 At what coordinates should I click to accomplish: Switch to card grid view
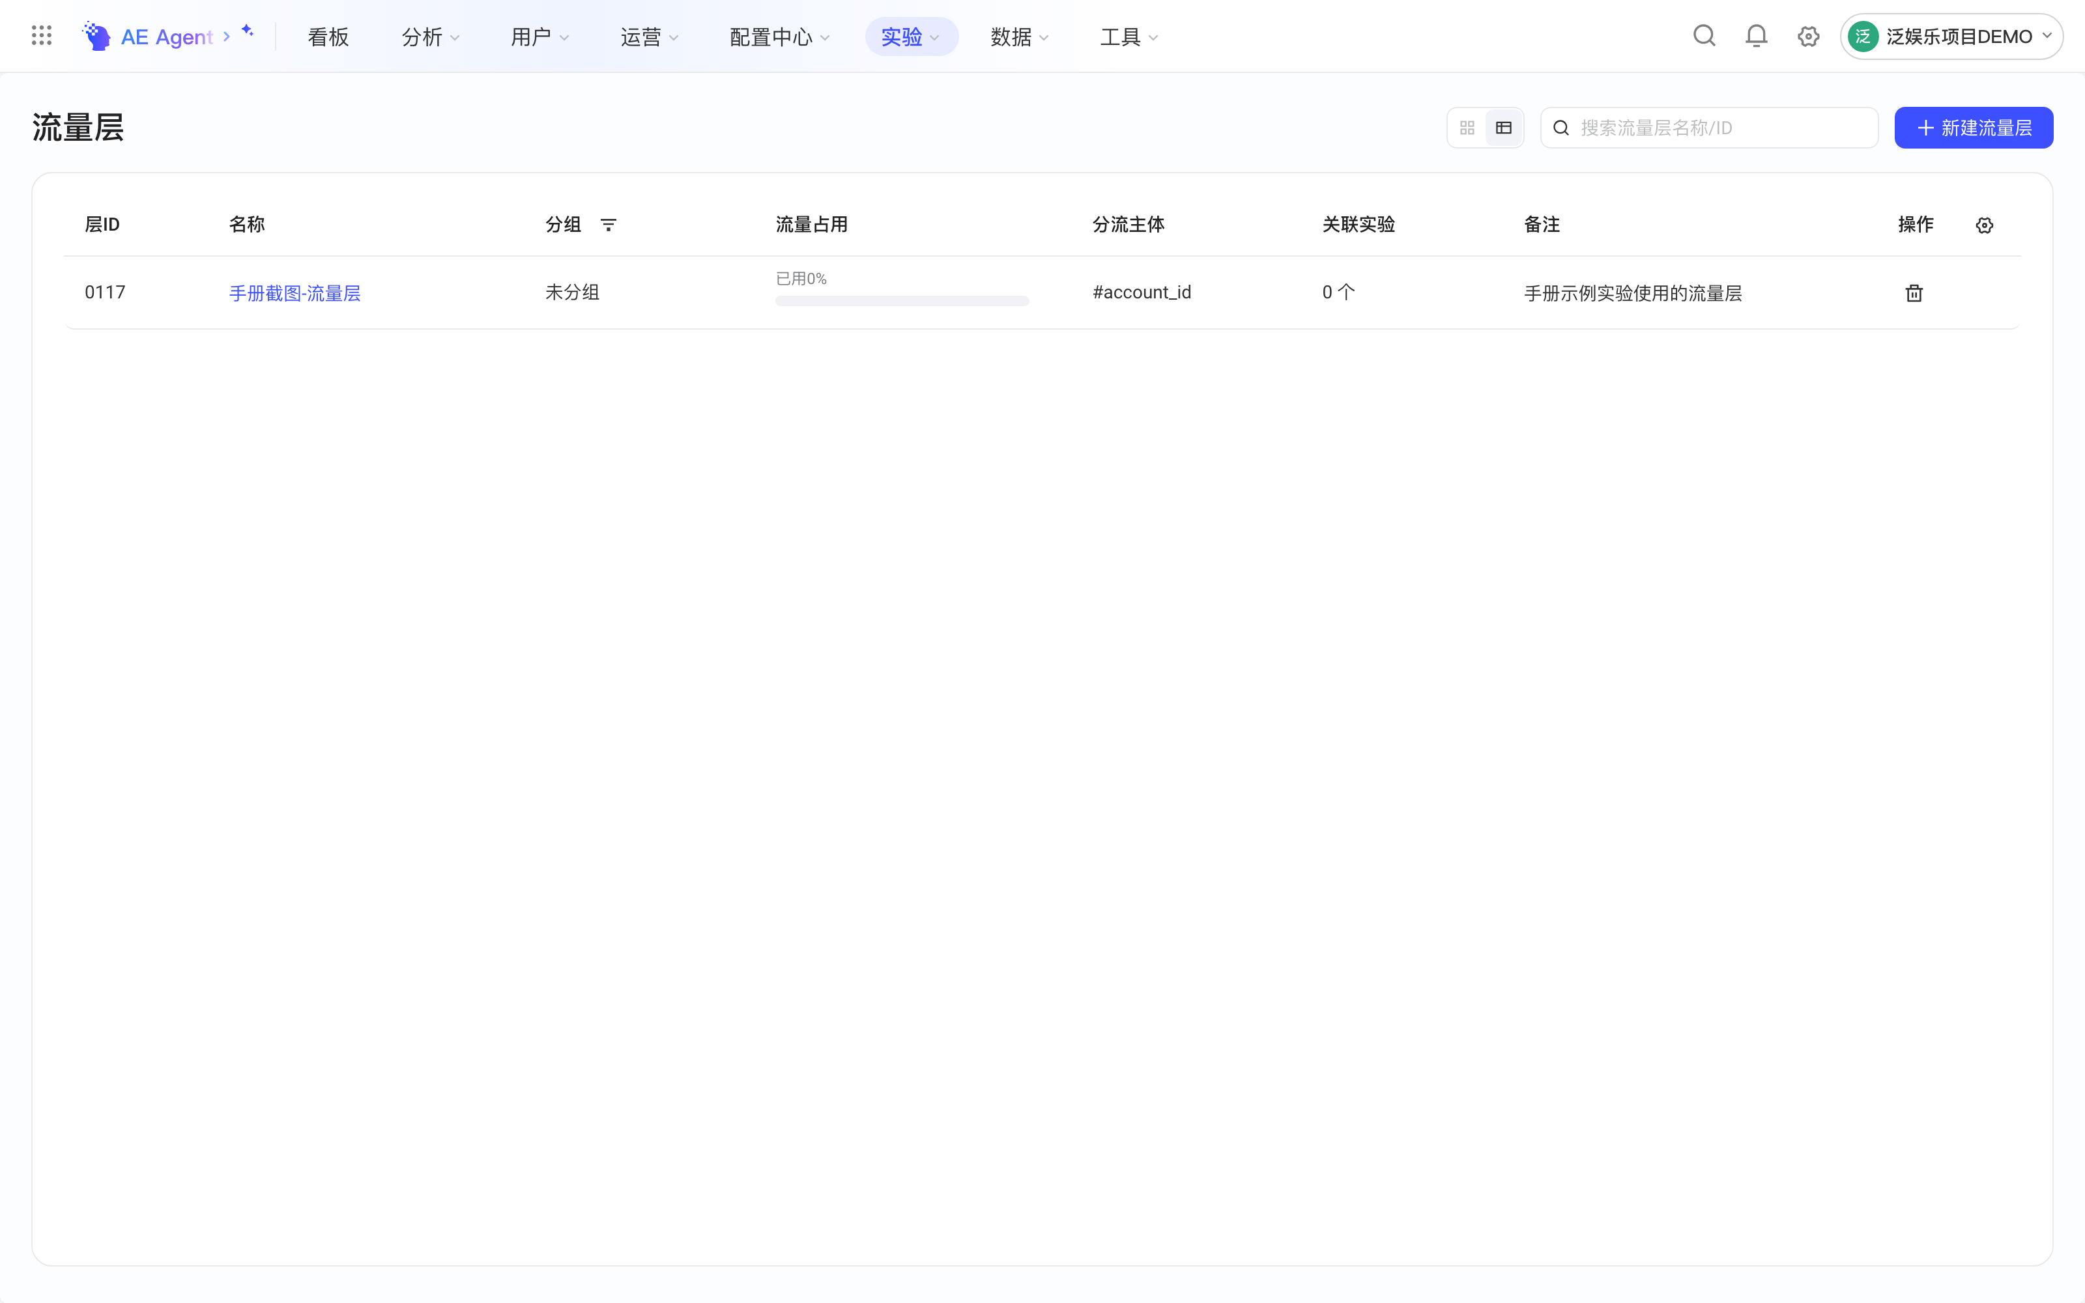tap(1467, 128)
